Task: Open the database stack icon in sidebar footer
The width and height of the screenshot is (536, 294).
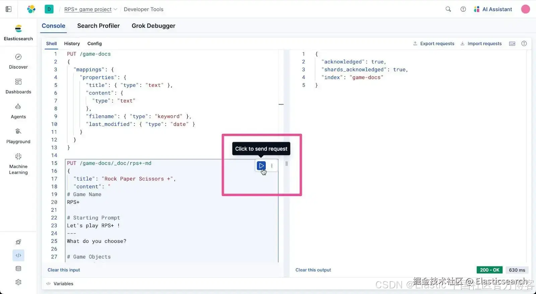Action: pos(18,269)
